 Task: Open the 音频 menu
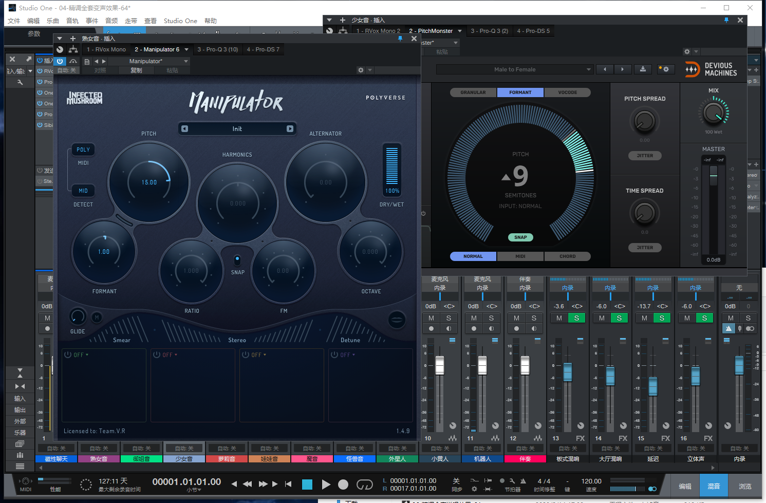pos(111,21)
